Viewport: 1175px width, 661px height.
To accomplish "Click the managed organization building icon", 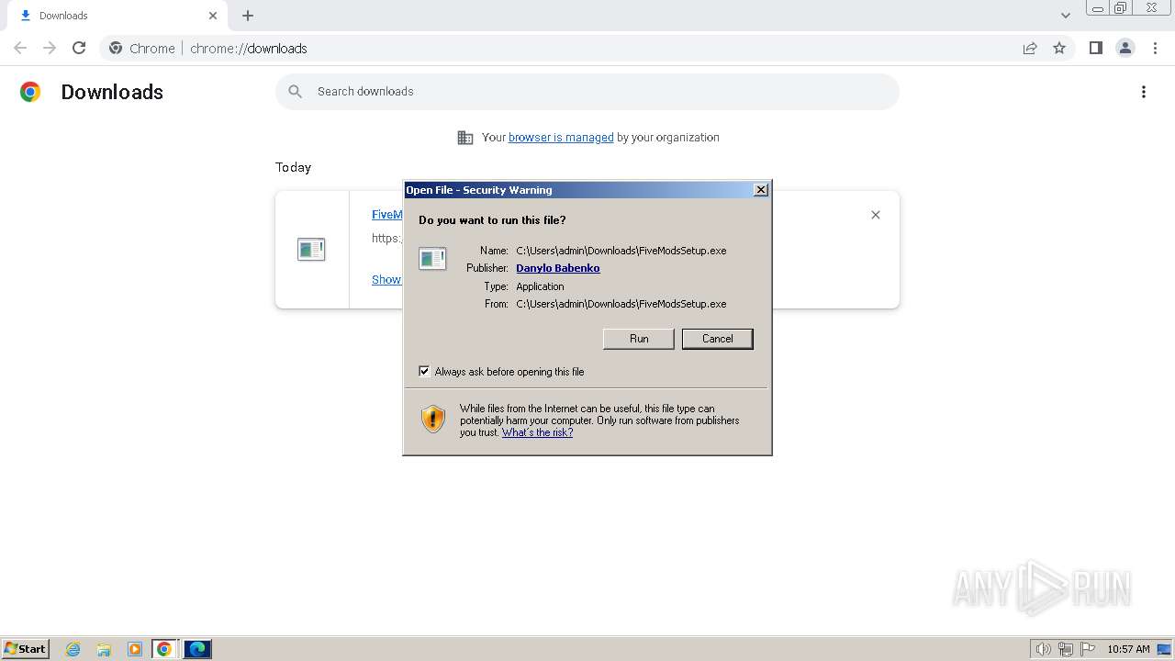I will pos(465,138).
